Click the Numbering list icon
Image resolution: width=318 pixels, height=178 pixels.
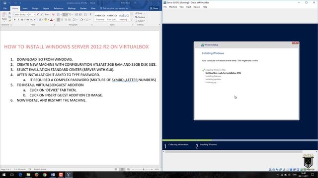coord(65,14)
